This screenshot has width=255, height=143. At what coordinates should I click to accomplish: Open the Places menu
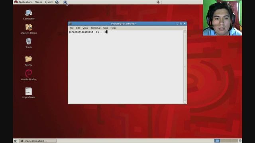tap(38, 2)
